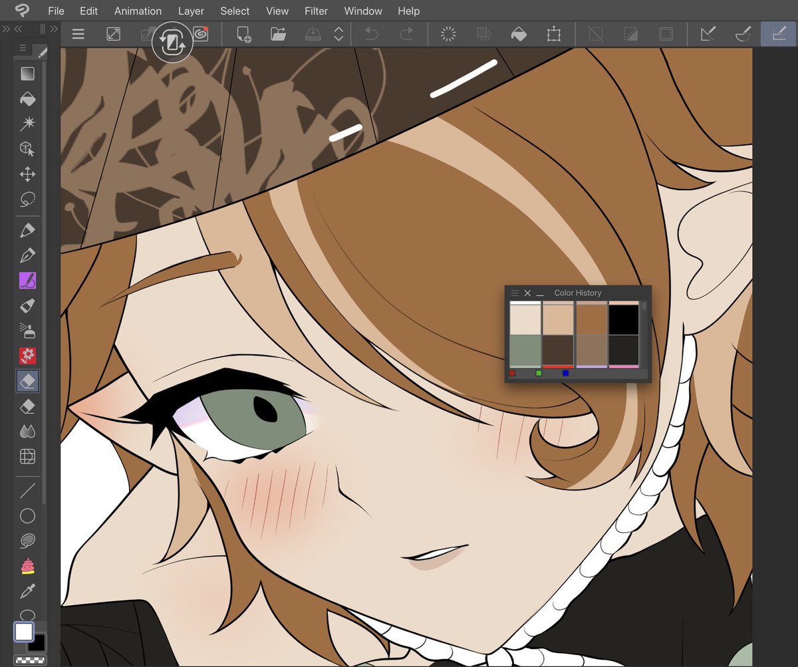
Task: Pick sage green swatch in Color History
Action: 525,350
